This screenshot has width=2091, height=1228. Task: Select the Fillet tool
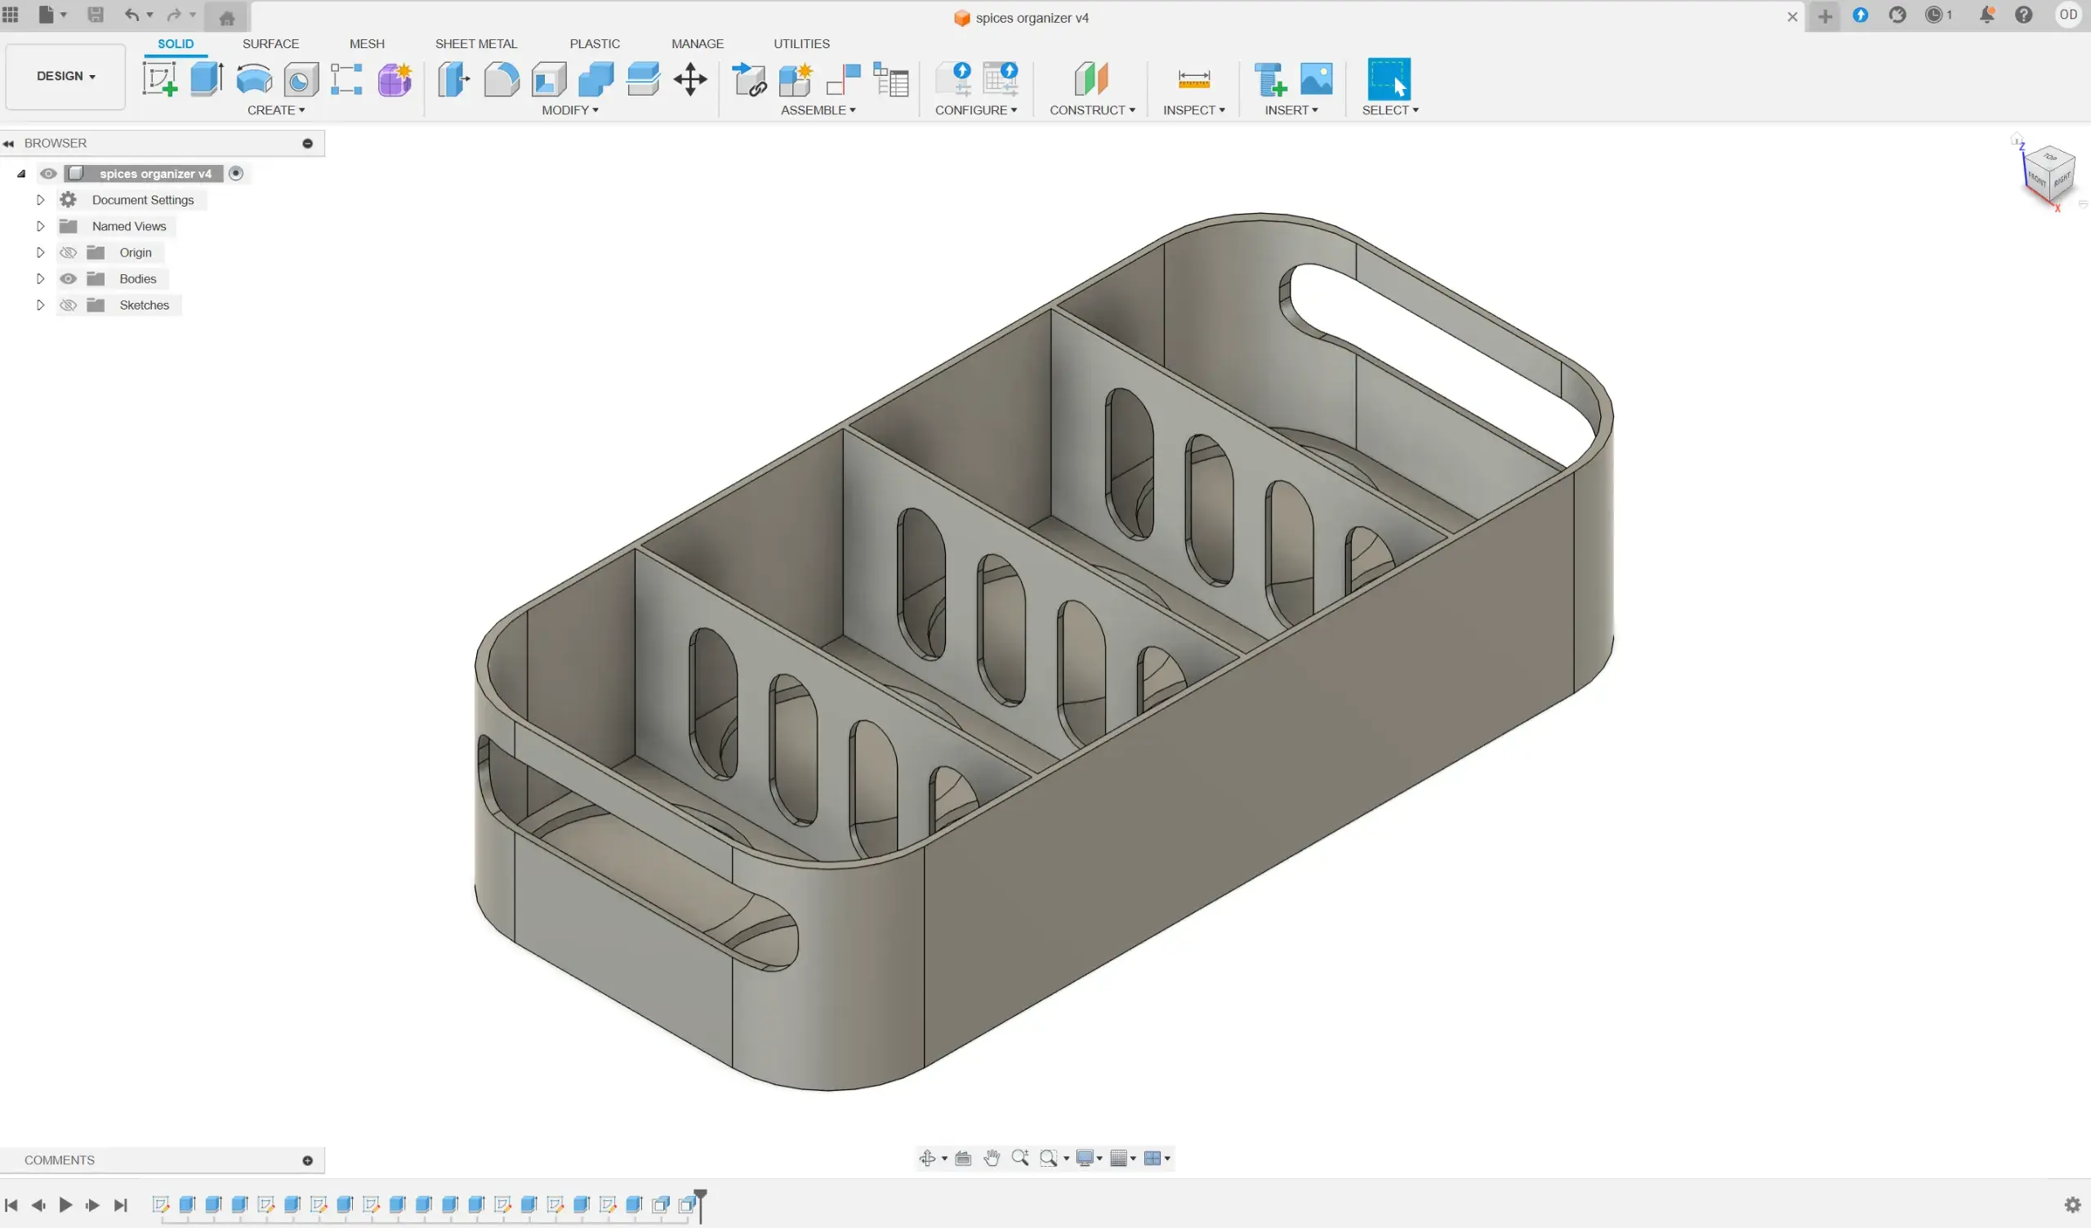pos(502,80)
